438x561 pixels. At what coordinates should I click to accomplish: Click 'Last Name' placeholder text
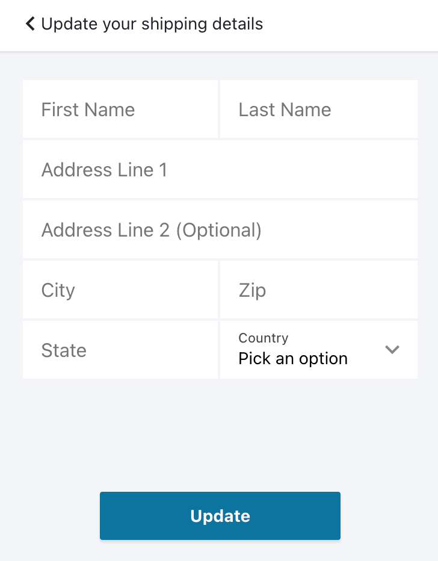pos(285,110)
